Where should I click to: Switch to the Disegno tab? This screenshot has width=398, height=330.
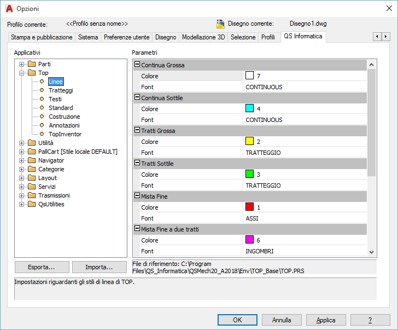coord(166,37)
